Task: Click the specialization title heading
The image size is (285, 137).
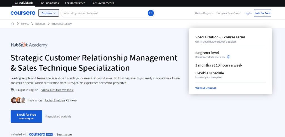Action: pyautogui.click(x=94, y=63)
